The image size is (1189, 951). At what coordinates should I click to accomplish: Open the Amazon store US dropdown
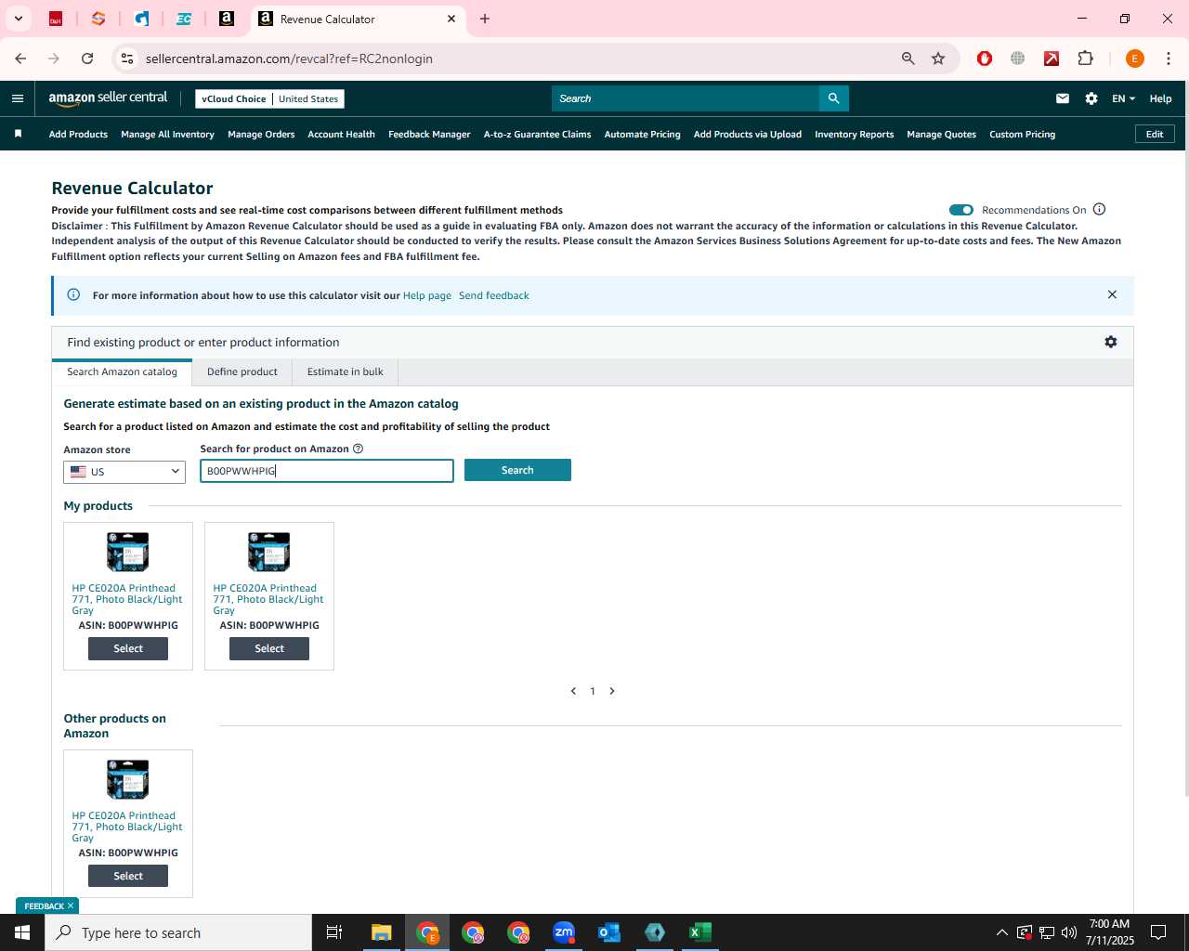[124, 472]
